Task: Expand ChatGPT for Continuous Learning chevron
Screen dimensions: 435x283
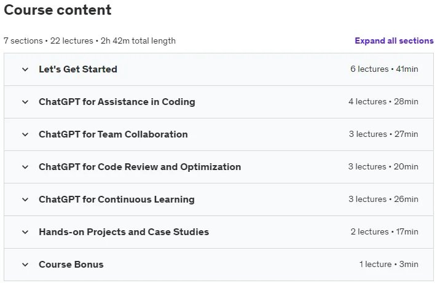Action: (25, 200)
